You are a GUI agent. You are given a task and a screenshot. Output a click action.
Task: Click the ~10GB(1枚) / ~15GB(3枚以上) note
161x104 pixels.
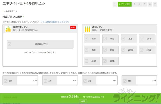(40, 52)
